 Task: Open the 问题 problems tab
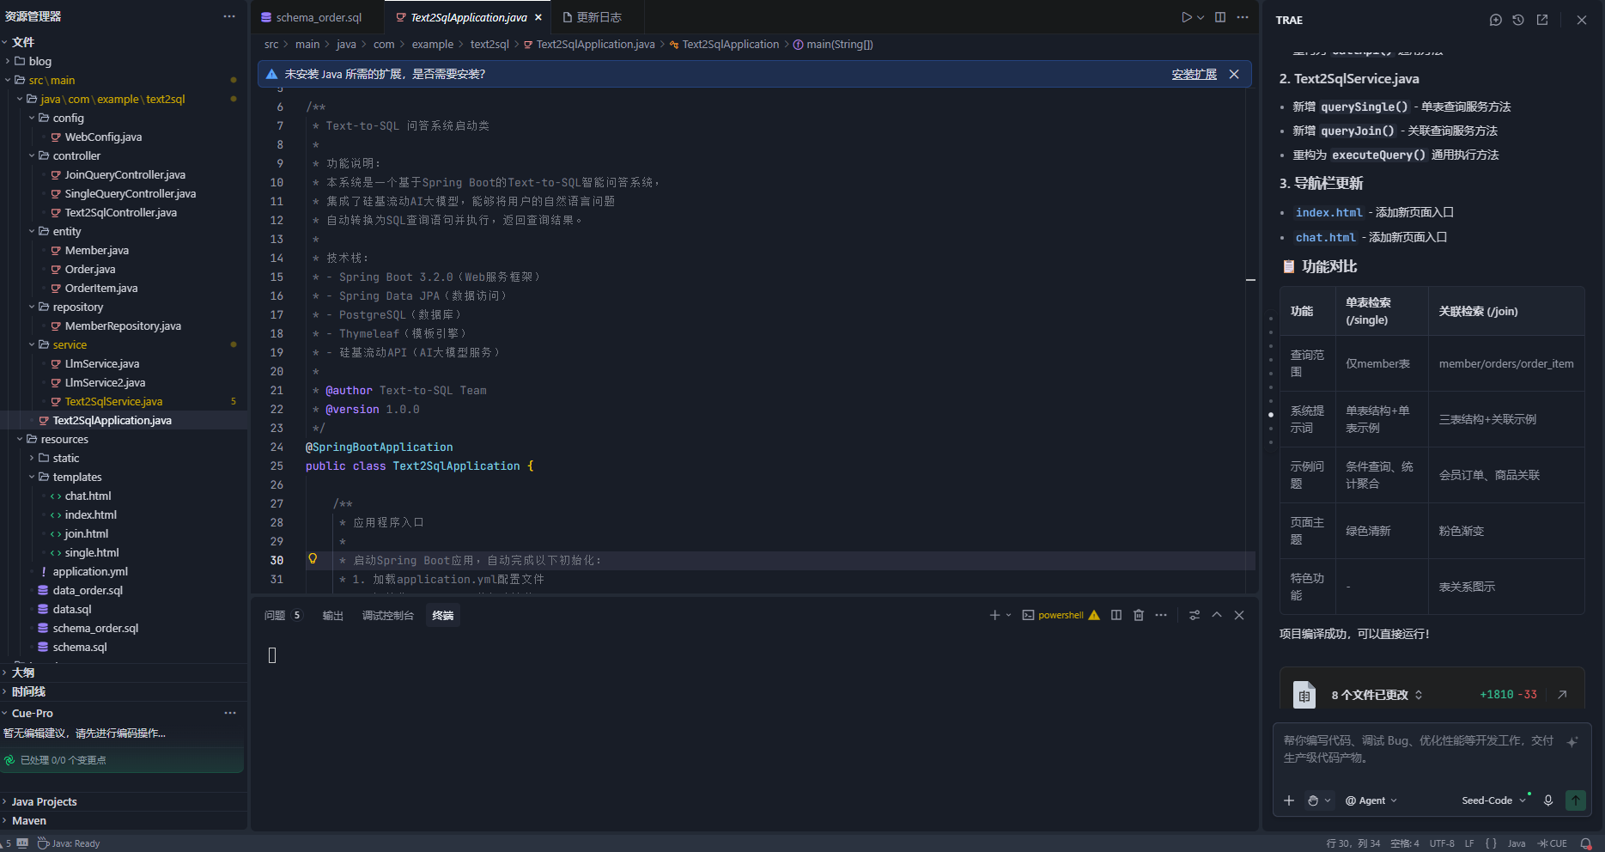[x=283, y=615]
